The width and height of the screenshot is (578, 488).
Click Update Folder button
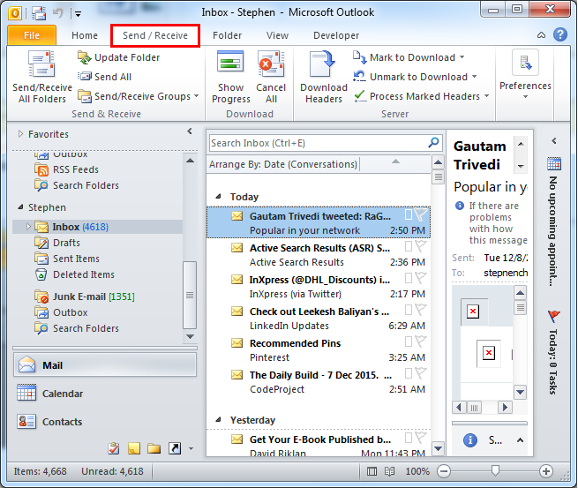(119, 57)
